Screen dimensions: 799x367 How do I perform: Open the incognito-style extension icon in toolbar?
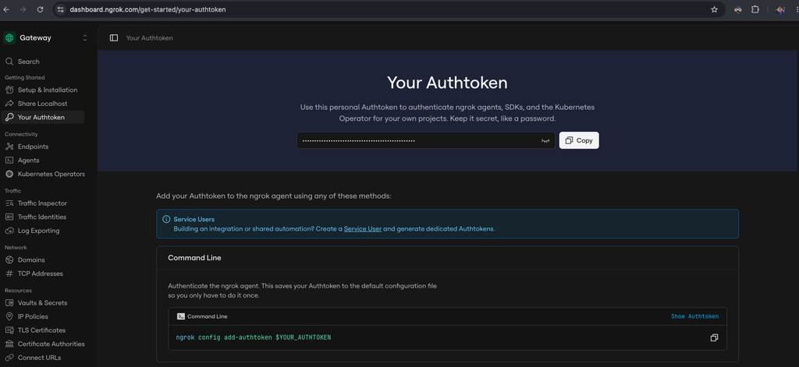coord(737,9)
